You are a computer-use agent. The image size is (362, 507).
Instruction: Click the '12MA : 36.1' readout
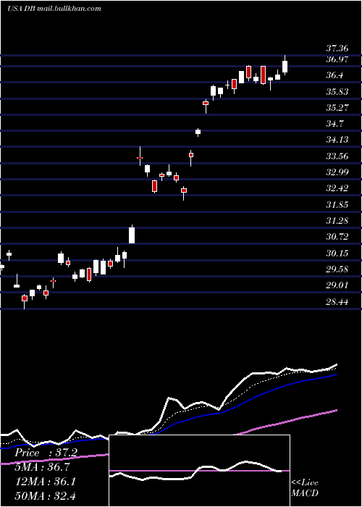click(45, 482)
